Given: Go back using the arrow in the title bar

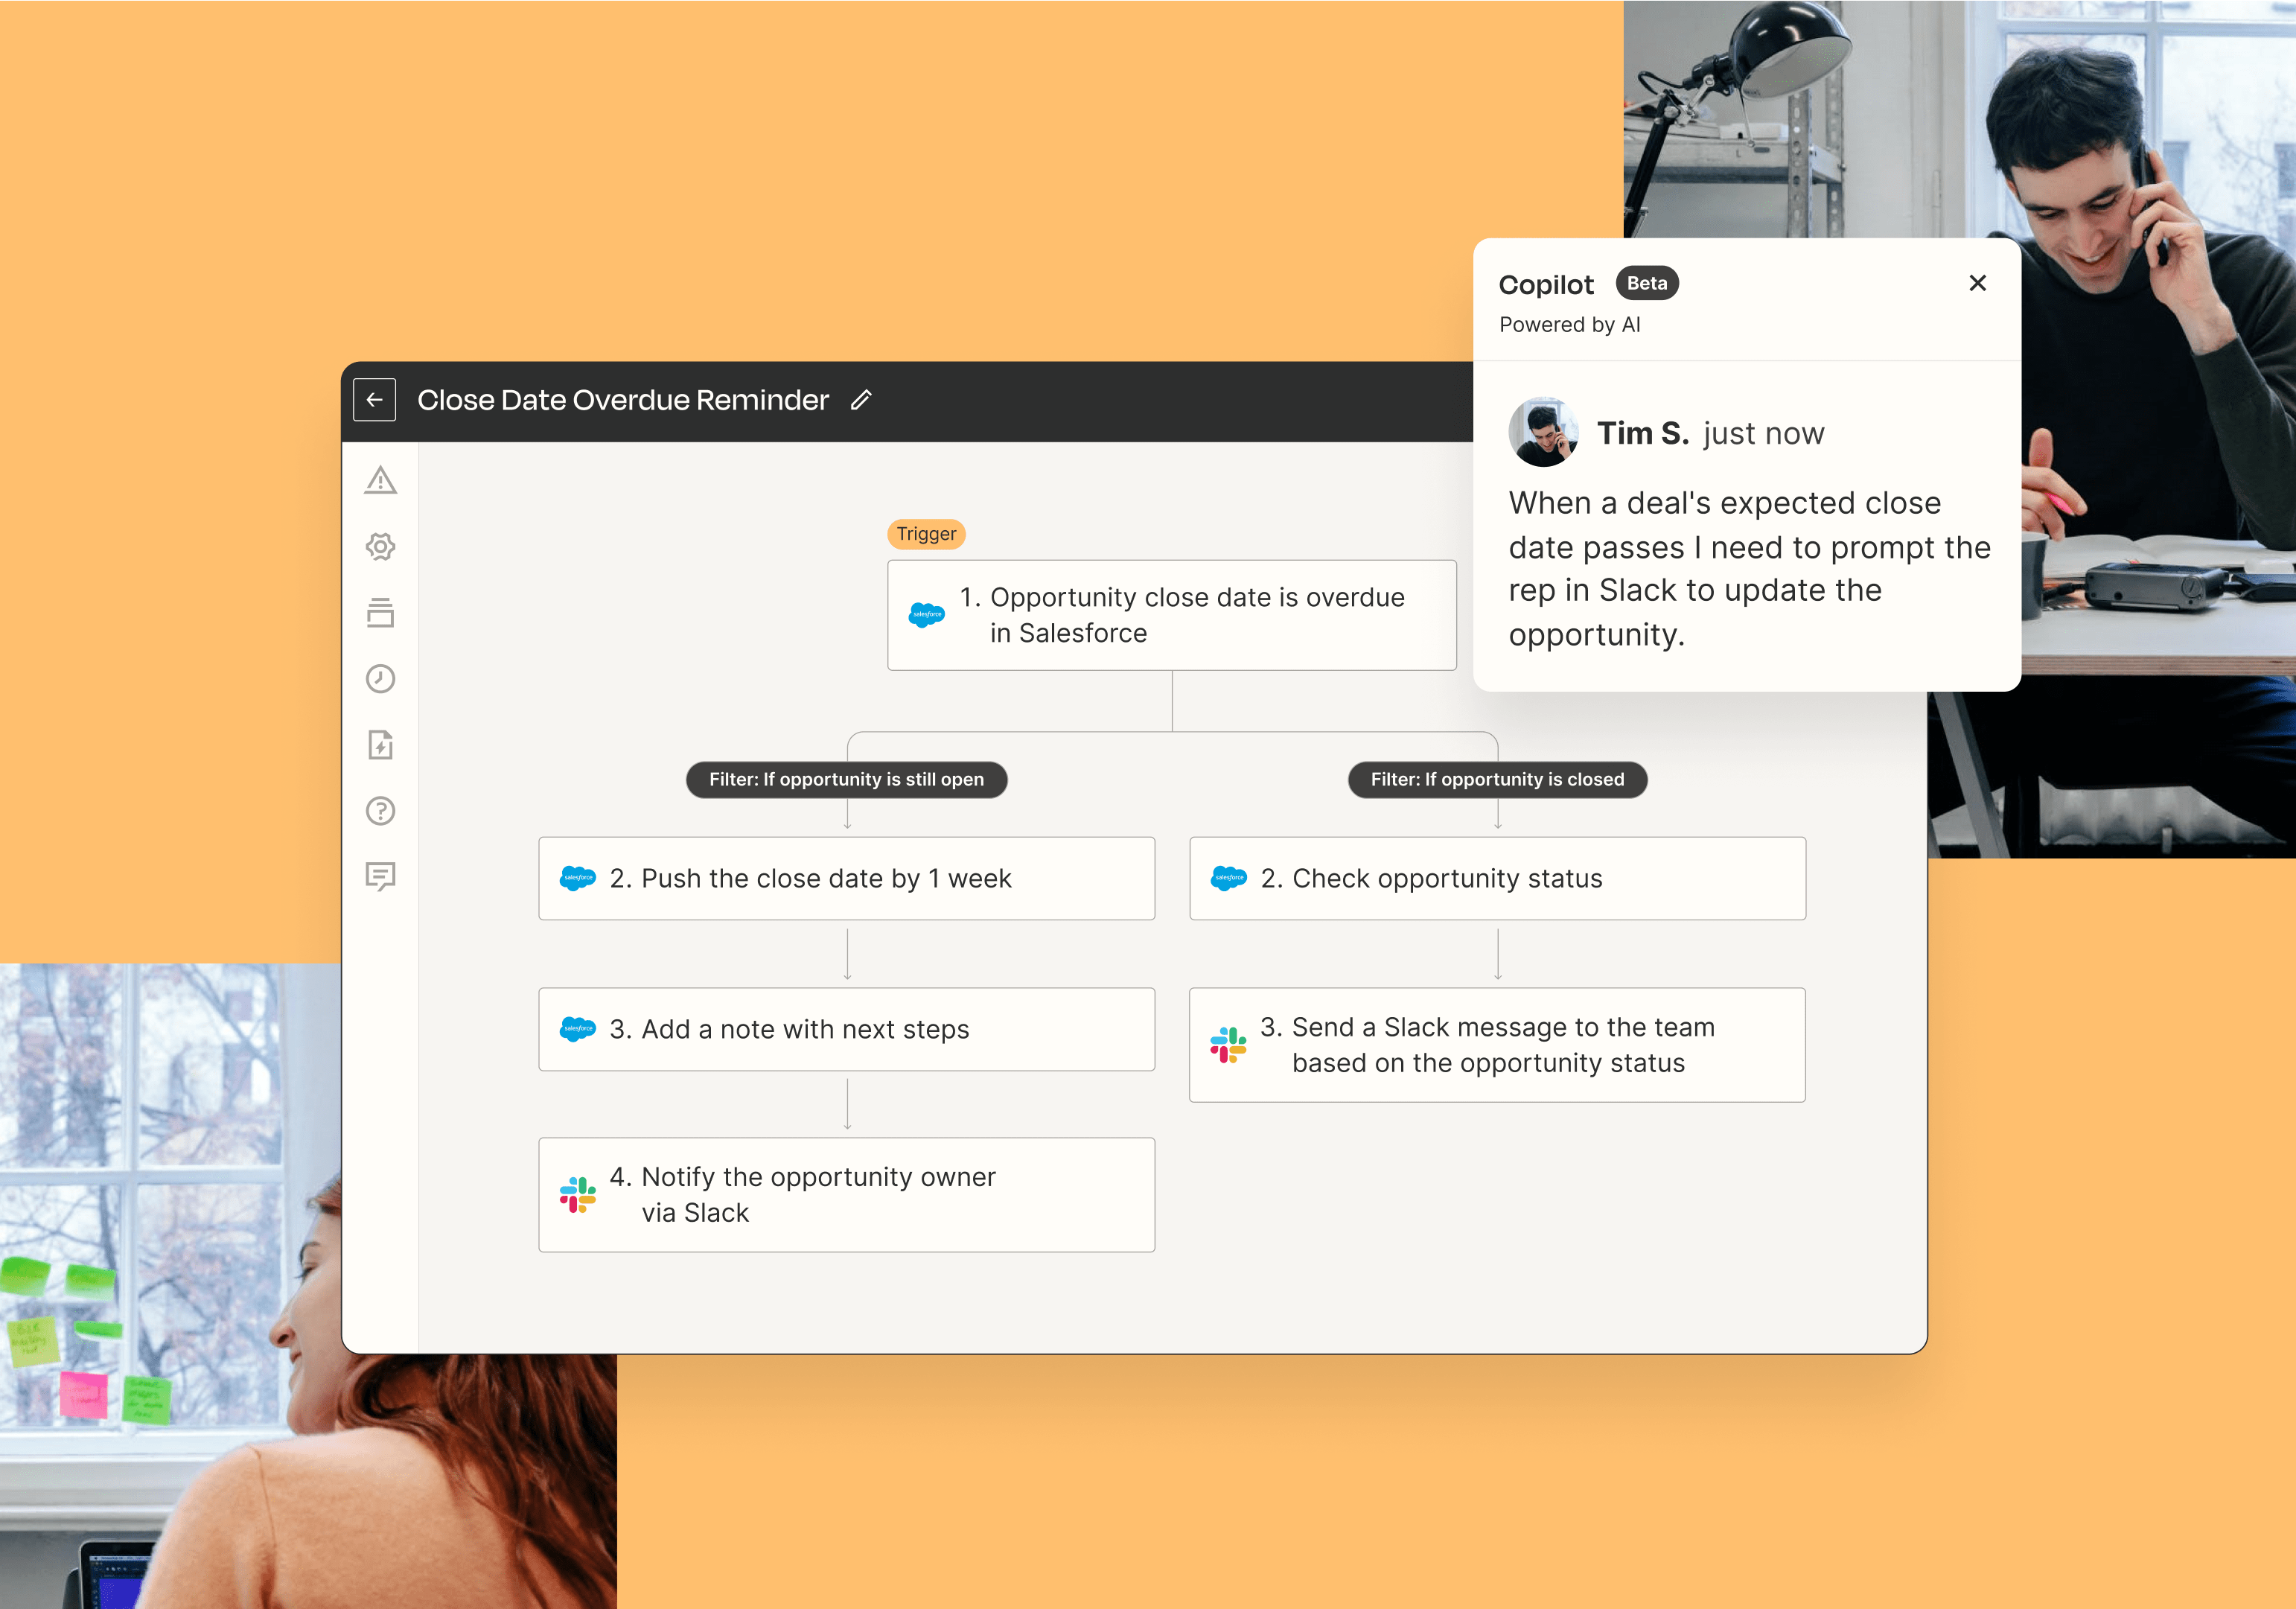Looking at the screenshot, I should pos(374,399).
